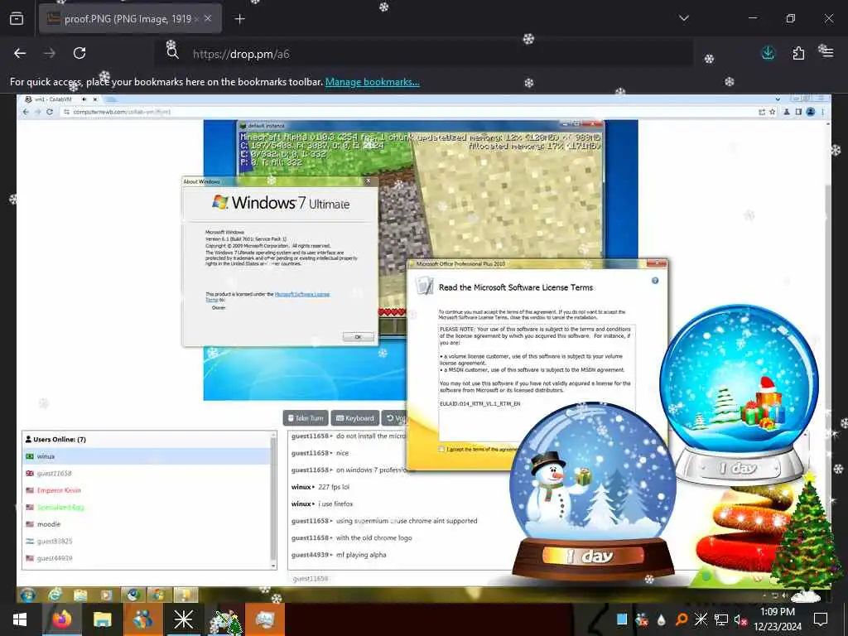Open the Microsoft Software License Terms link
Viewport: 848px width, 636px height.
pyautogui.click(x=301, y=296)
